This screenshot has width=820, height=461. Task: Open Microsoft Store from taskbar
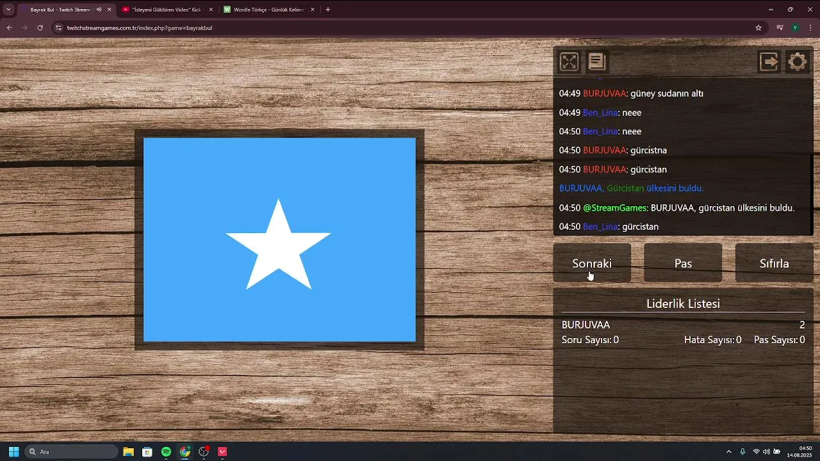point(147,451)
